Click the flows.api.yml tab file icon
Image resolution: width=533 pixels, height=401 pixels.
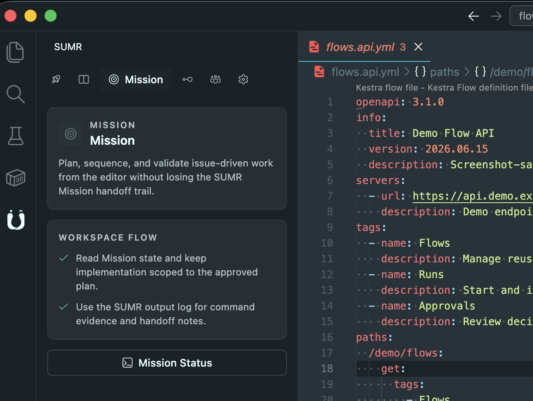click(x=314, y=47)
